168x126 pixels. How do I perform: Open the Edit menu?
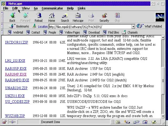[15, 8]
